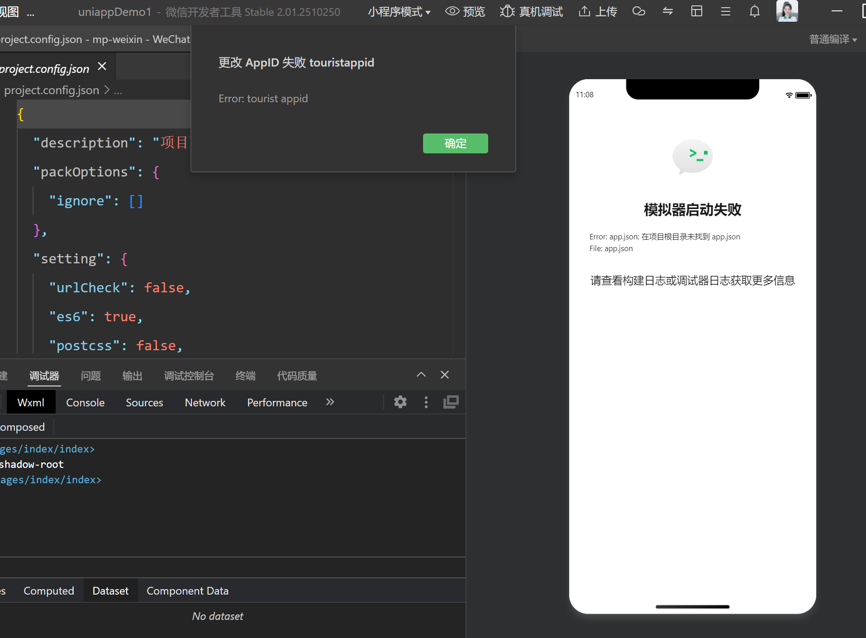Click the "postcss" key in editor
This screenshot has width=866, height=638.
pyautogui.click(x=85, y=346)
